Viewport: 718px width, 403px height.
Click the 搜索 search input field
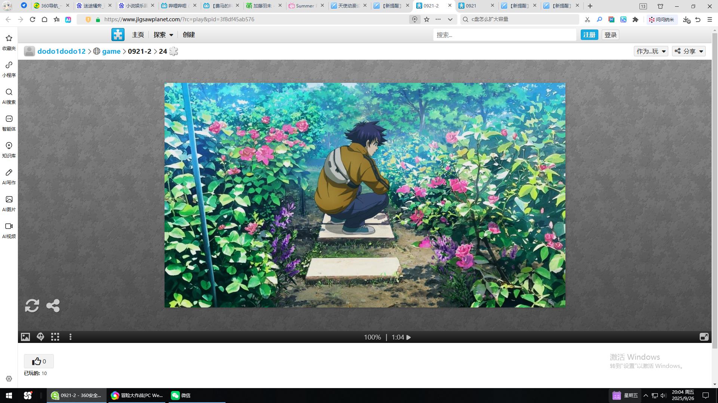click(x=504, y=35)
